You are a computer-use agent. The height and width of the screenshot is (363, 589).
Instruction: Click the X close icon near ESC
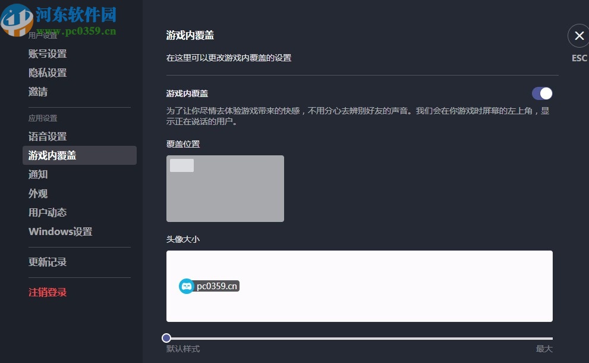pos(578,36)
